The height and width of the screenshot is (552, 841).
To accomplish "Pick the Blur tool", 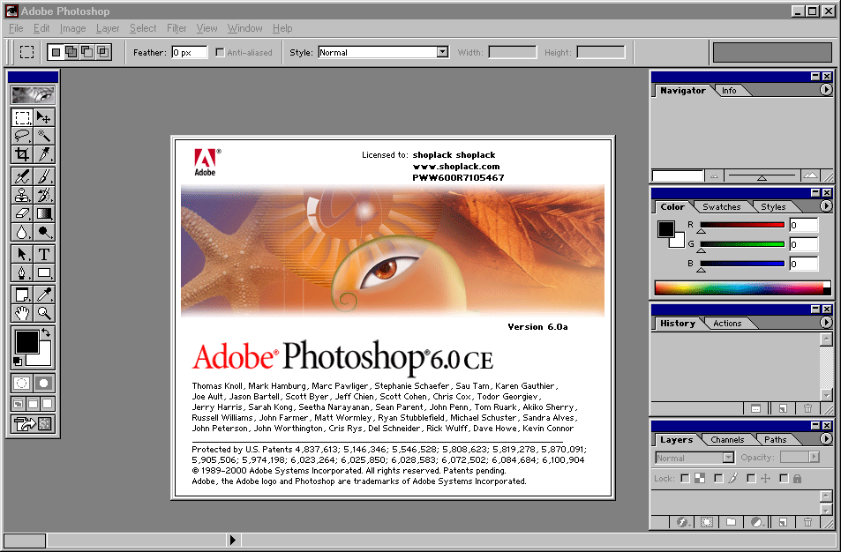I will coord(22,232).
